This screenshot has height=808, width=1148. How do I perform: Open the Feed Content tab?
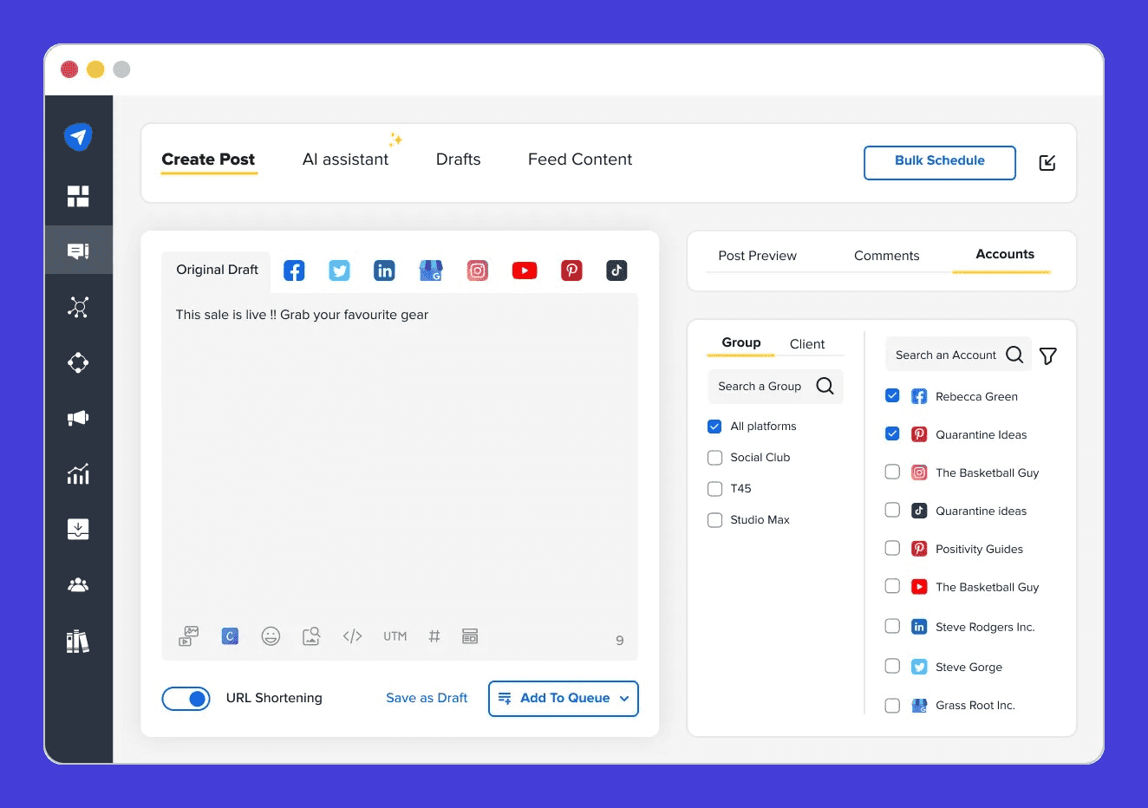tap(580, 160)
